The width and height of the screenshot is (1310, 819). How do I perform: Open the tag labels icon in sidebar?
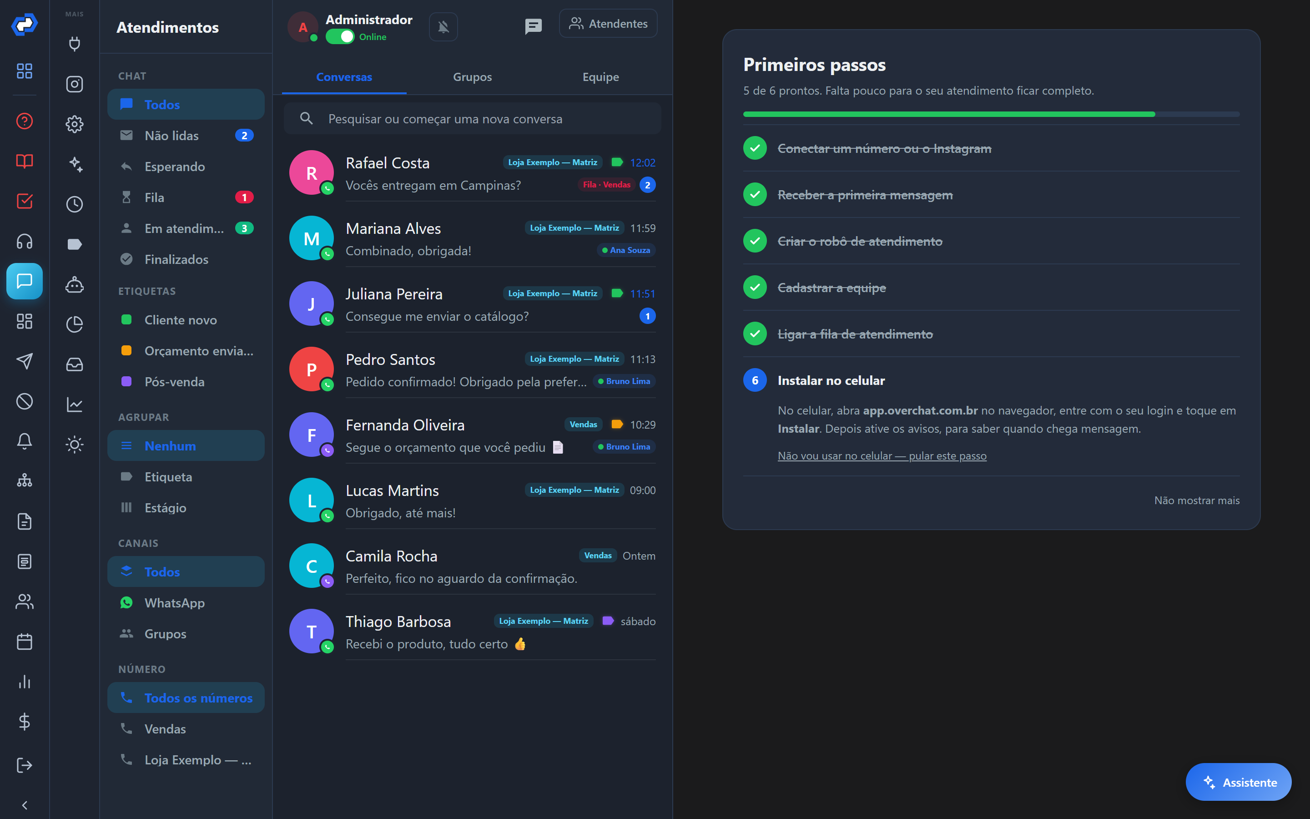coord(74,244)
